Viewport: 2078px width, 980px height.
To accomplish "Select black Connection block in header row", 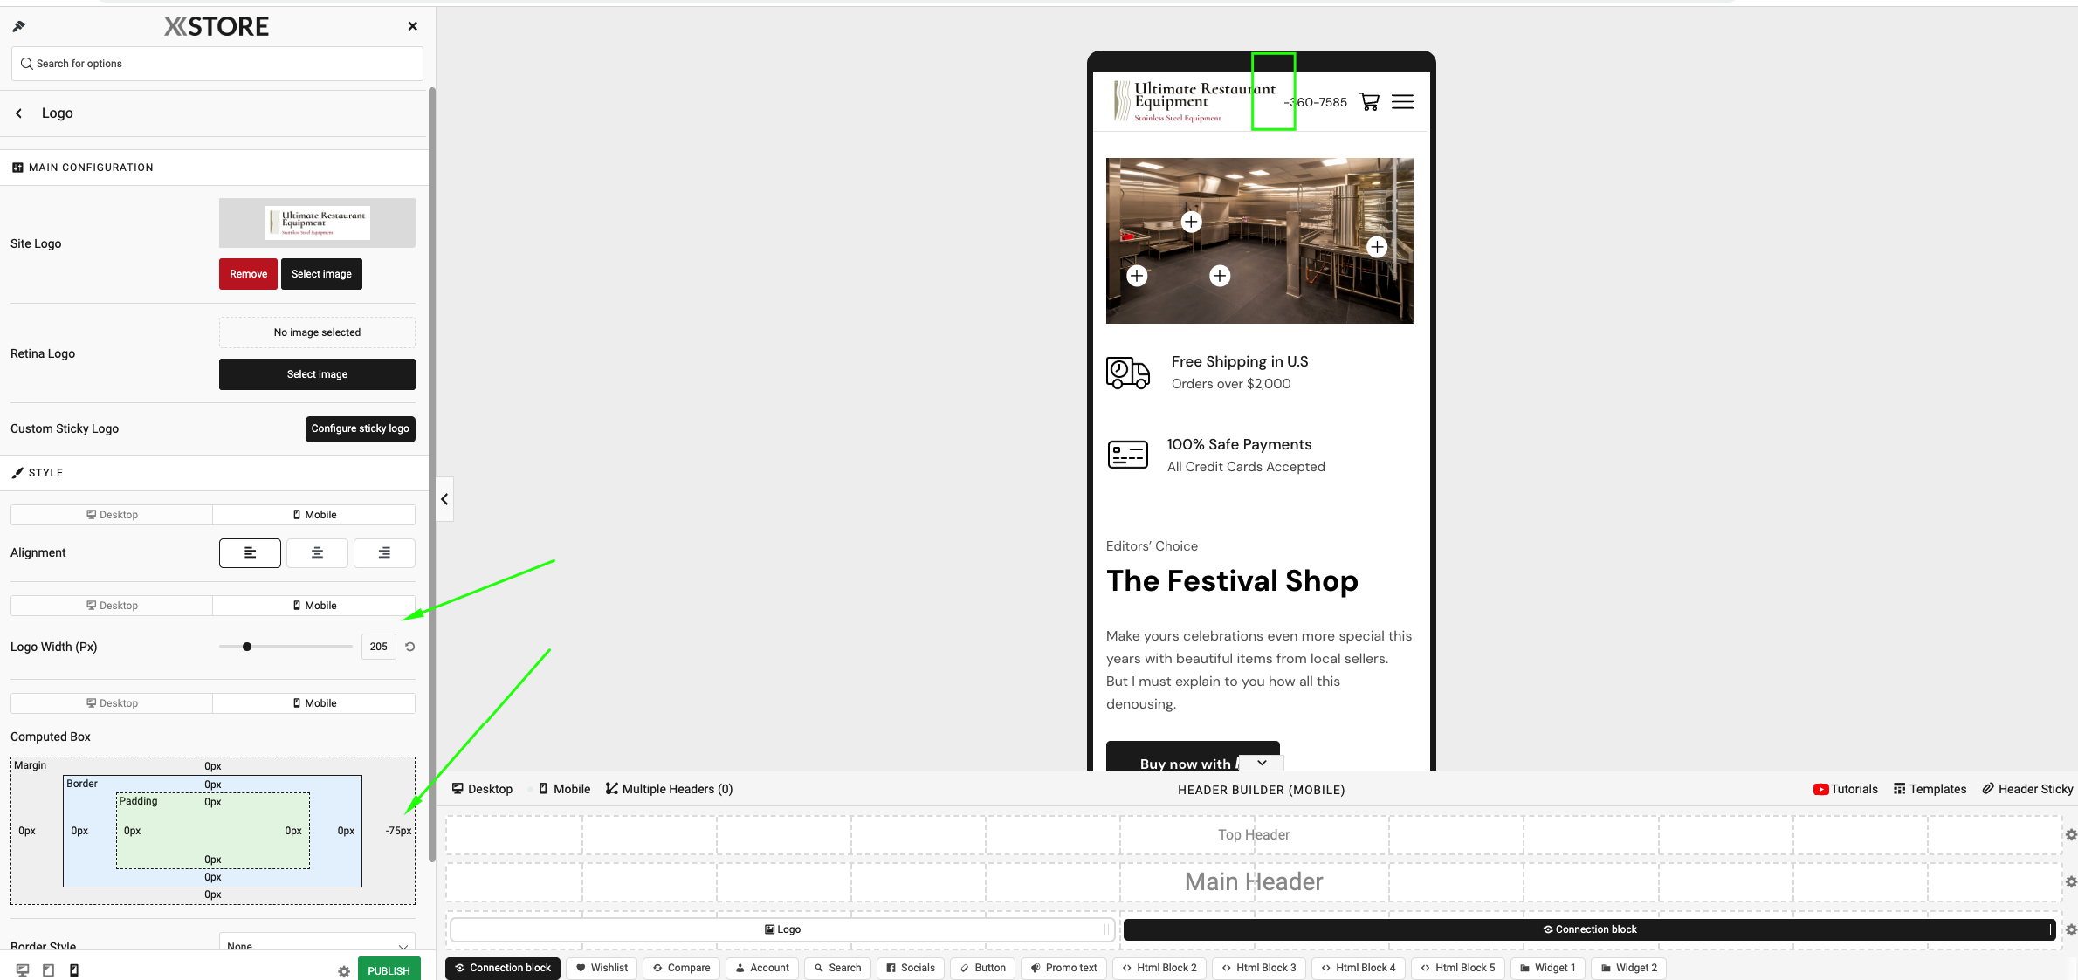I will 1589,929.
